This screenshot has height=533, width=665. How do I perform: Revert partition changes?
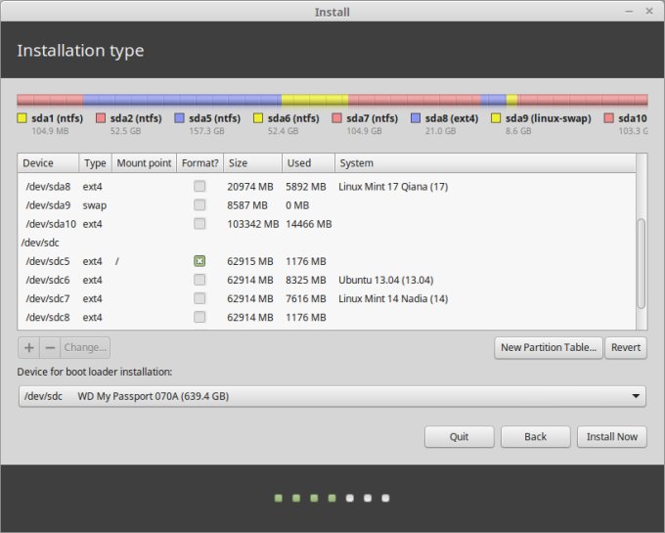click(626, 348)
